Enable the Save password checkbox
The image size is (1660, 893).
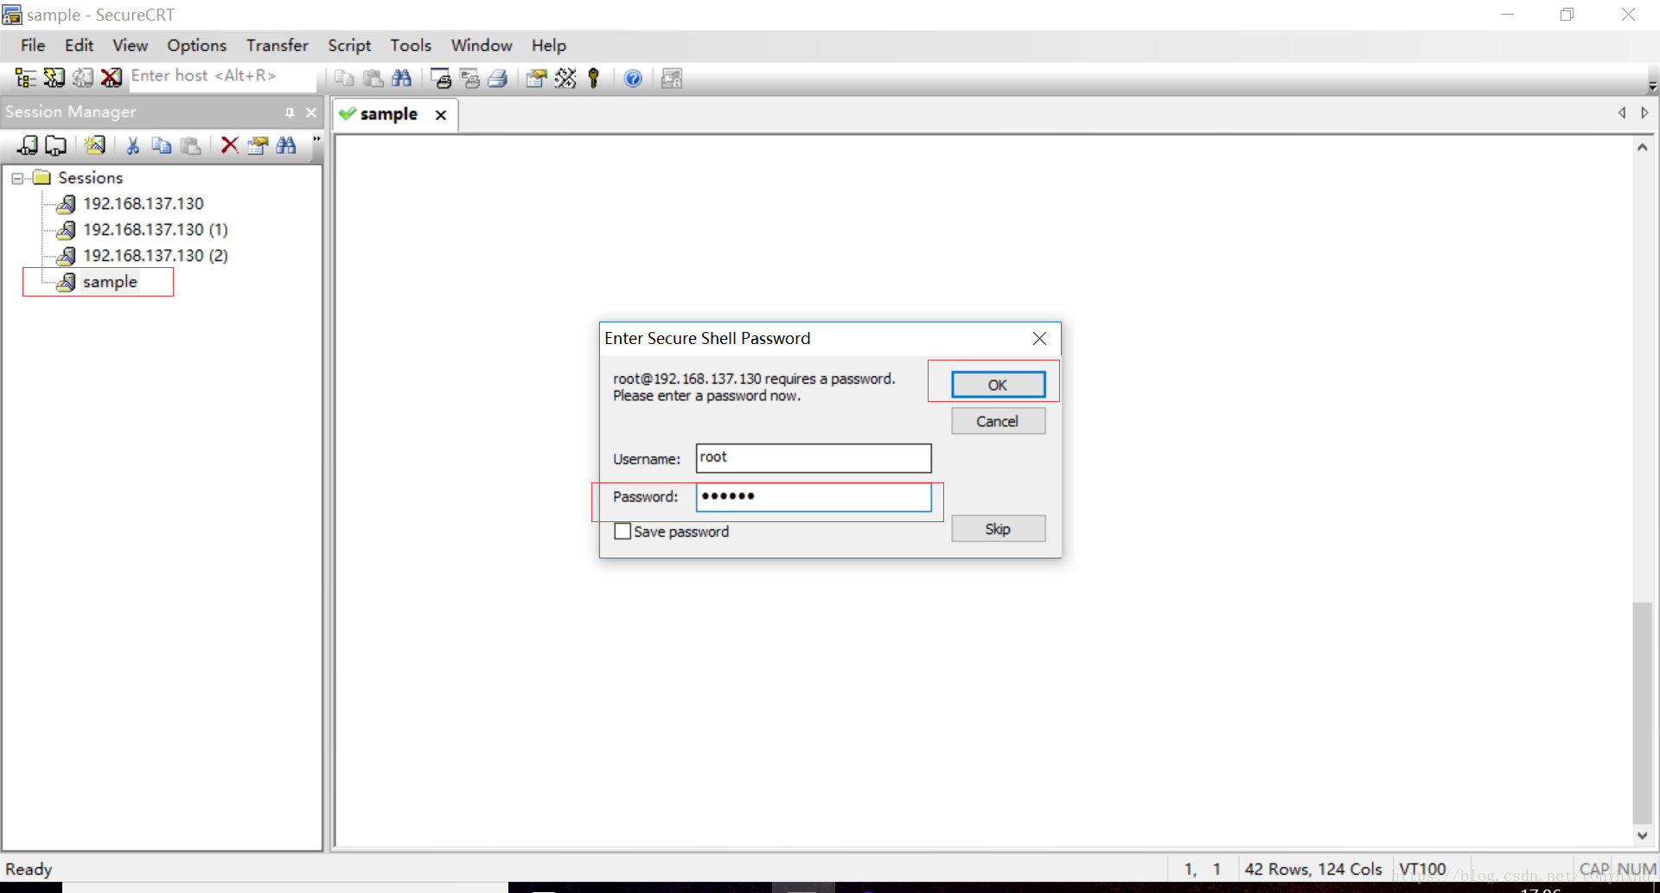(x=622, y=532)
